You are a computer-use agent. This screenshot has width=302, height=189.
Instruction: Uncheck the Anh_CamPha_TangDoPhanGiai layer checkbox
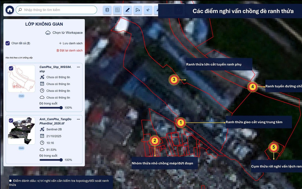coord(11,120)
